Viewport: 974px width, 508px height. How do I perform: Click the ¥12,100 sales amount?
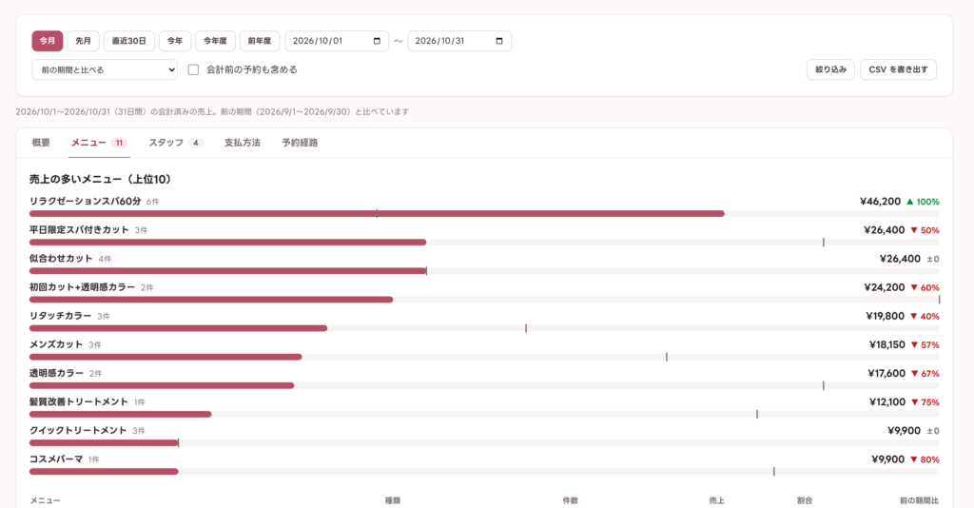point(887,401)
